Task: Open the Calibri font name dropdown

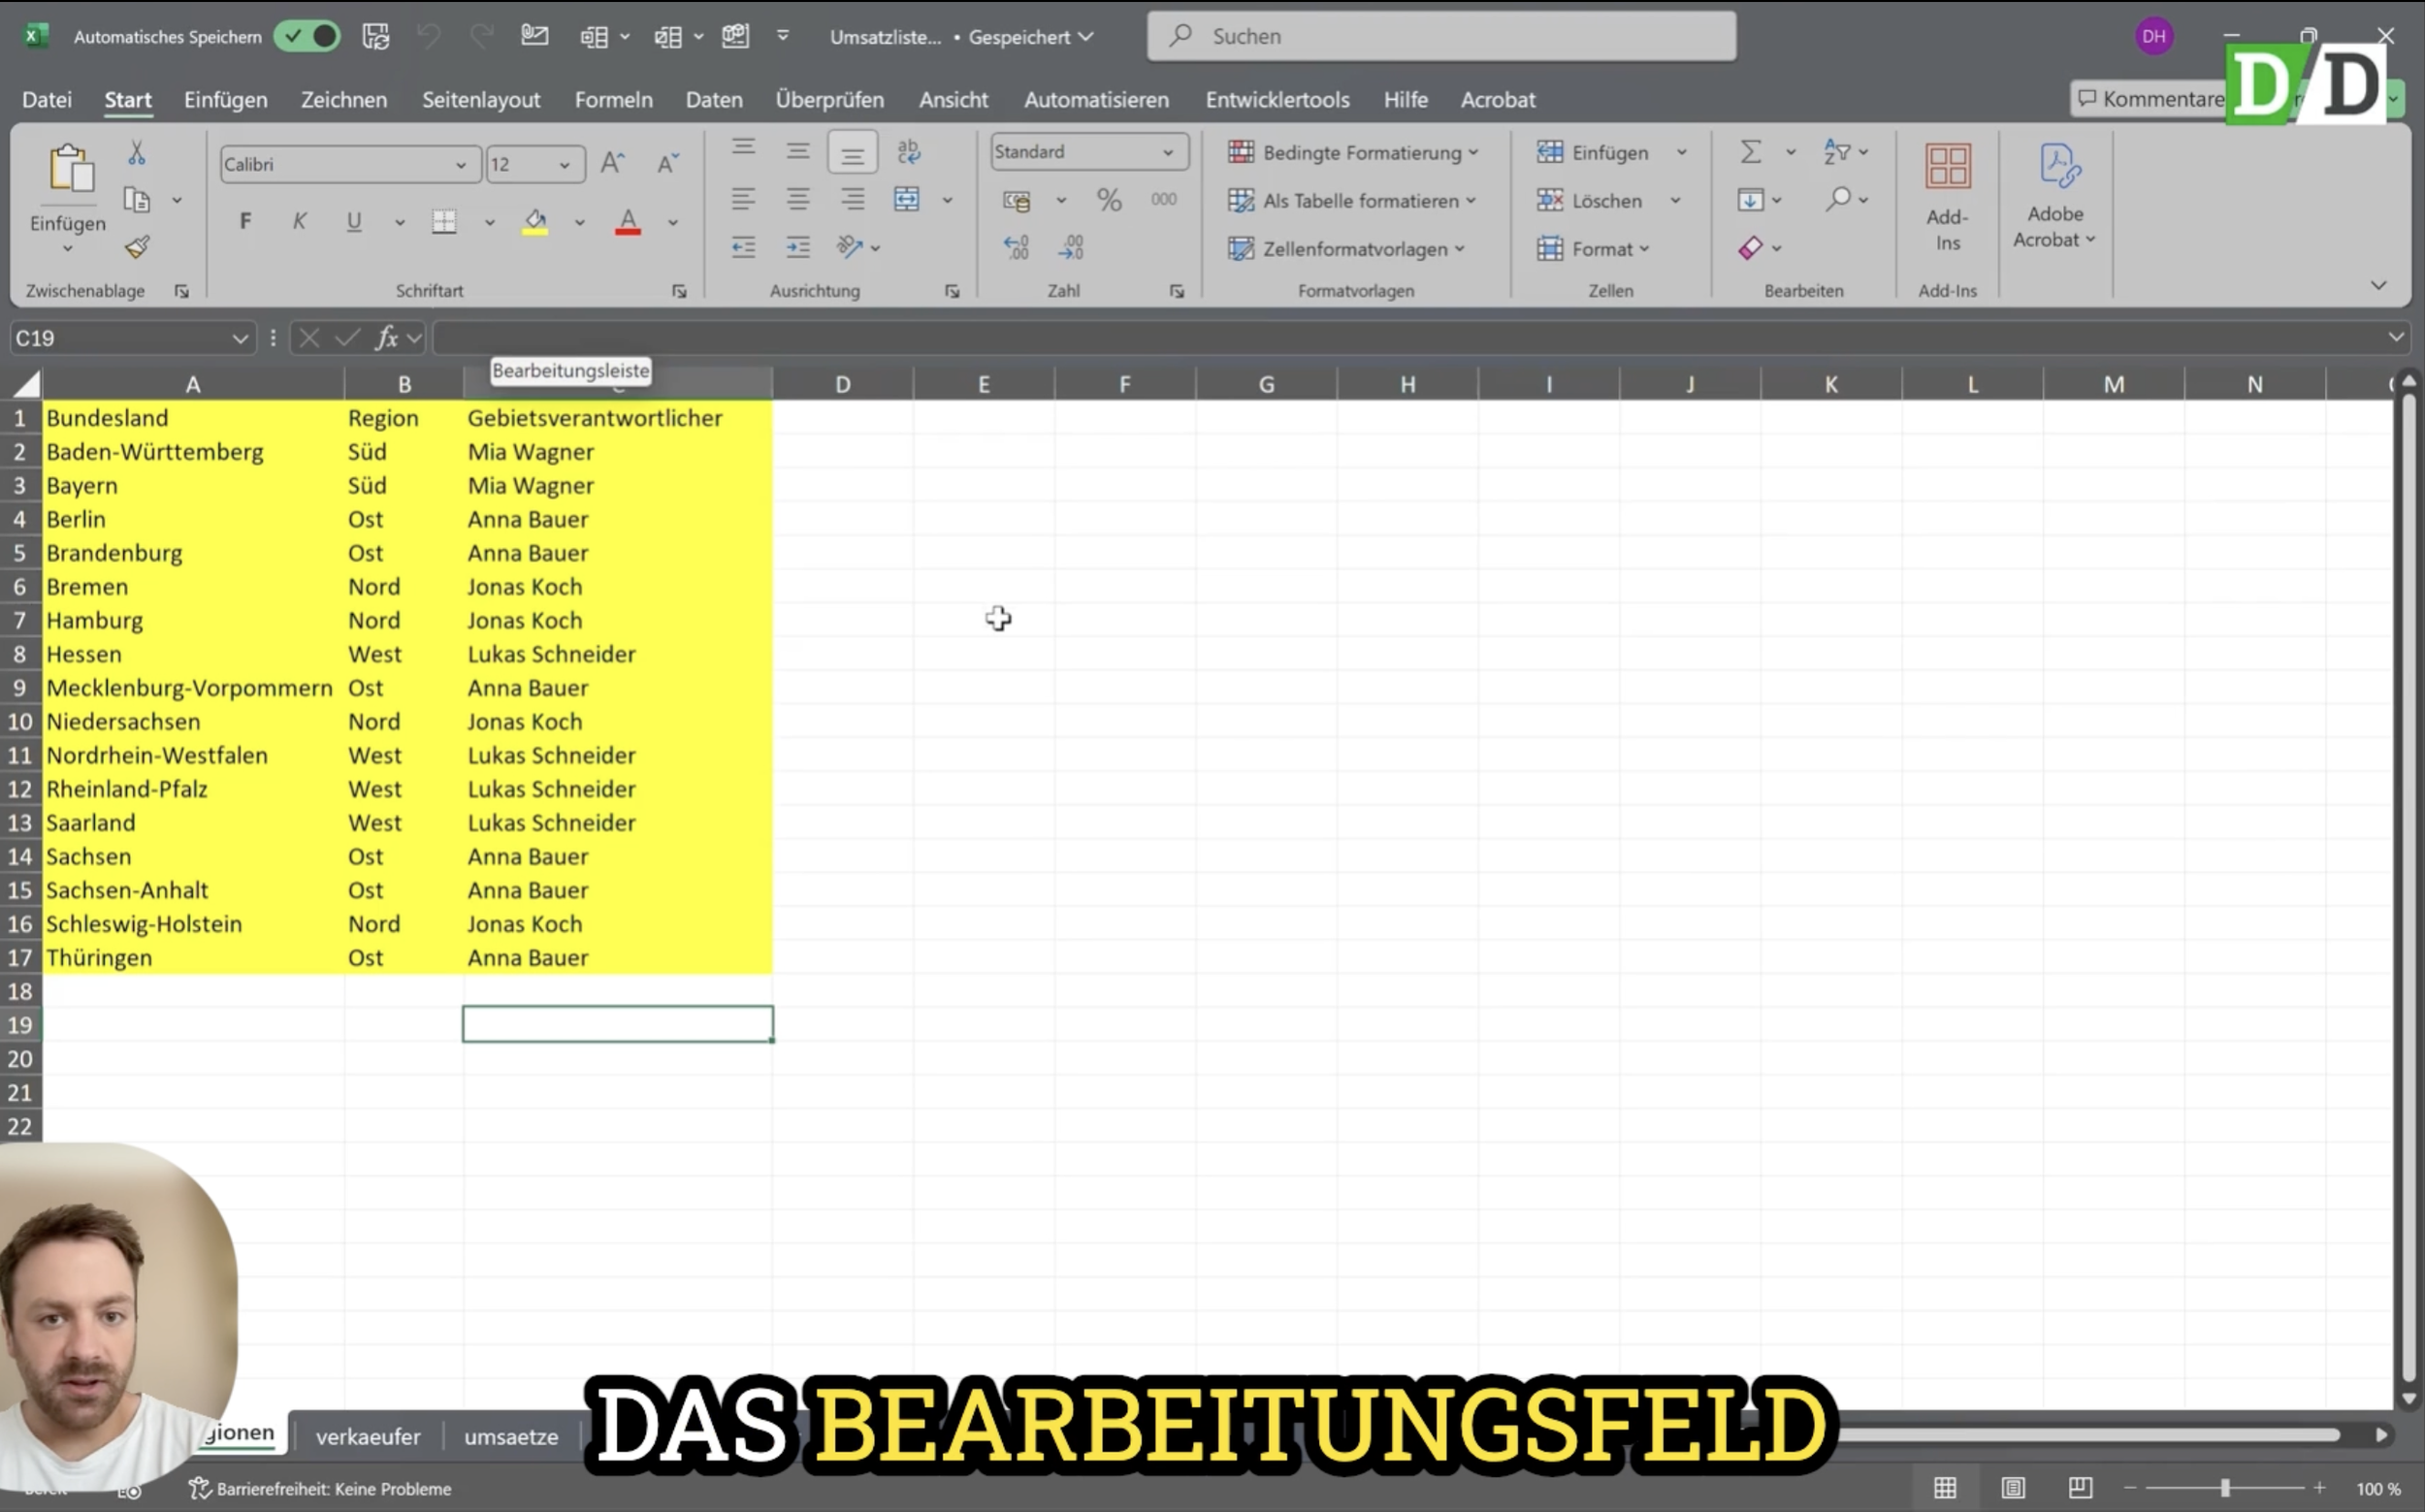Action: [x=460, y=165]
